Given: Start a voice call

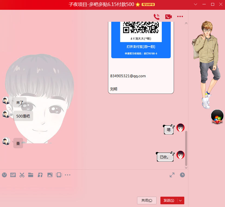Looking at the screenshot, I should pos(157,17).
